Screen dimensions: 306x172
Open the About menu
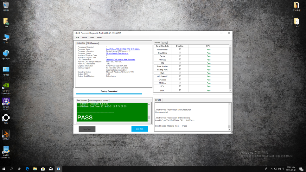[x=99, y=38]
